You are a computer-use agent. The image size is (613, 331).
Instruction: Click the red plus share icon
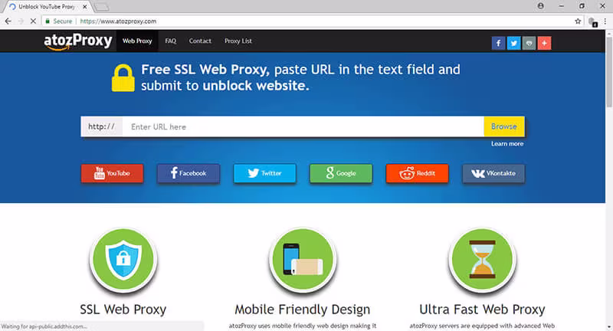pyautogui.click(x=544, y=43)
